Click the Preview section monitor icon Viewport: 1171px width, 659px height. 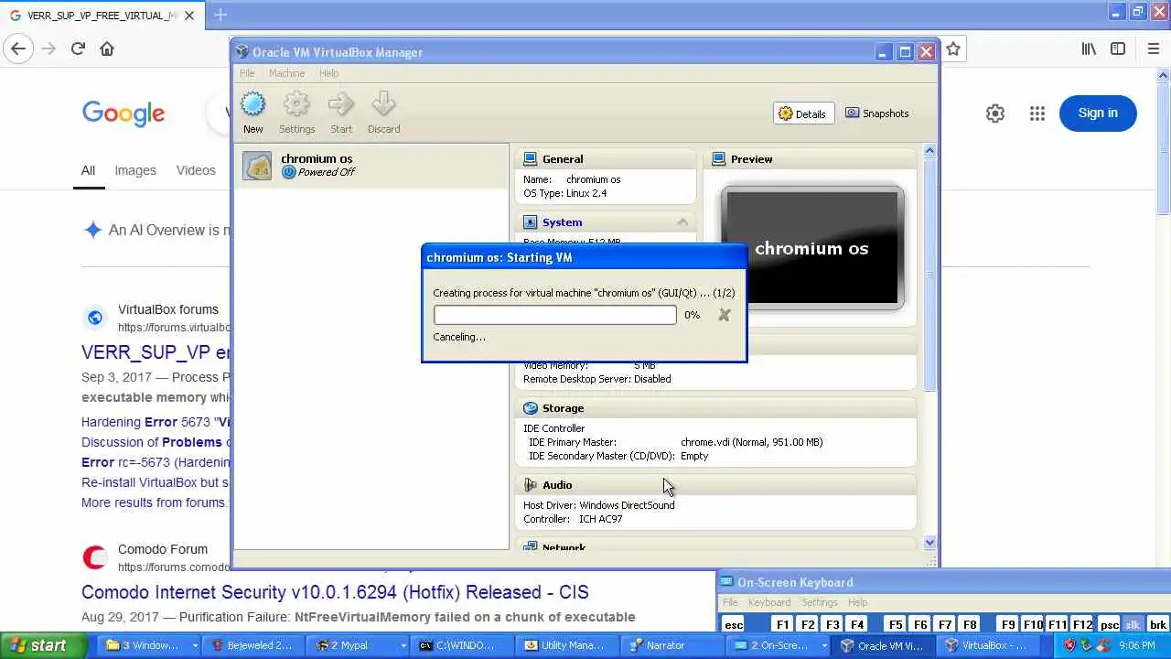pyautogui.click(x=719, y=159)
